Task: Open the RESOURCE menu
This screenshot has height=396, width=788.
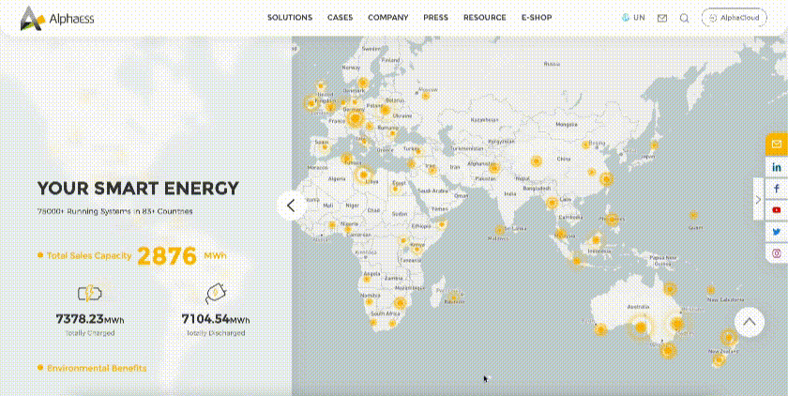Action: pos(484,18)
